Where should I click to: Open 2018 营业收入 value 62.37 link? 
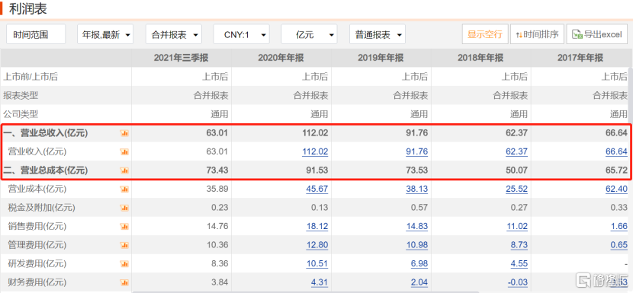(x=517, y=152)
